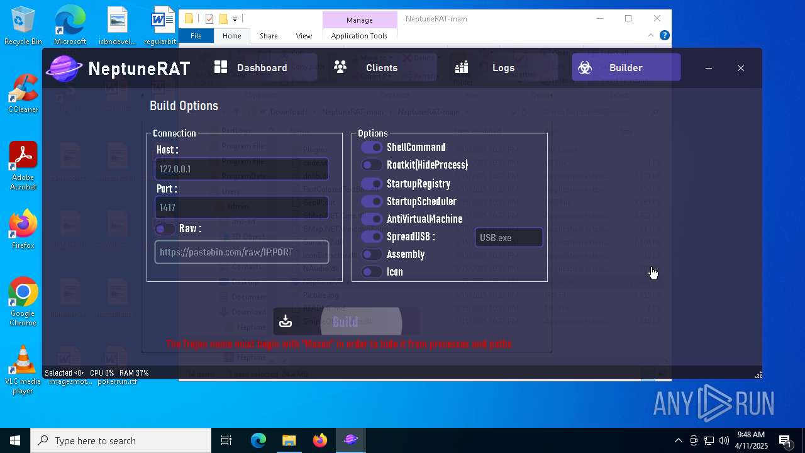
Task: Toggle the SpreadUSB switch
Action: 372,237
